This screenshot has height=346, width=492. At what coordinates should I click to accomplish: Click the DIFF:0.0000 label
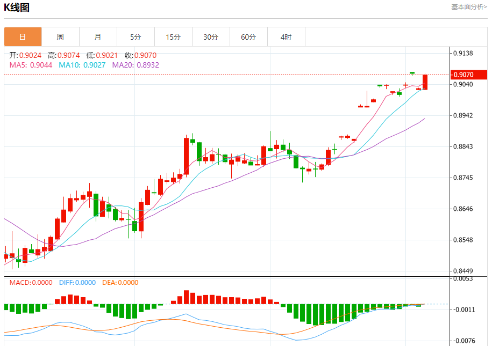(77, 283)
